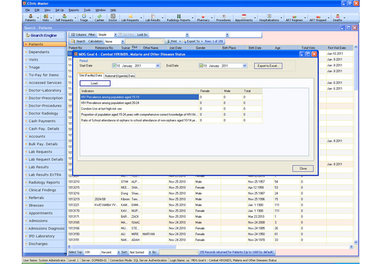Viewport: 382px width, 264px height.
Task: Click the Print icon in the Search toolbar
Action: pos(167,41)
